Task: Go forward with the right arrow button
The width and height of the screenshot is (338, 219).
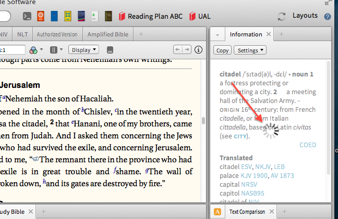Action: 187,49
